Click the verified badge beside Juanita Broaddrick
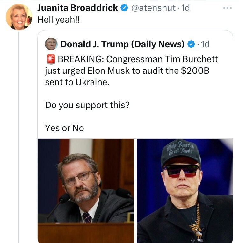 124,8
